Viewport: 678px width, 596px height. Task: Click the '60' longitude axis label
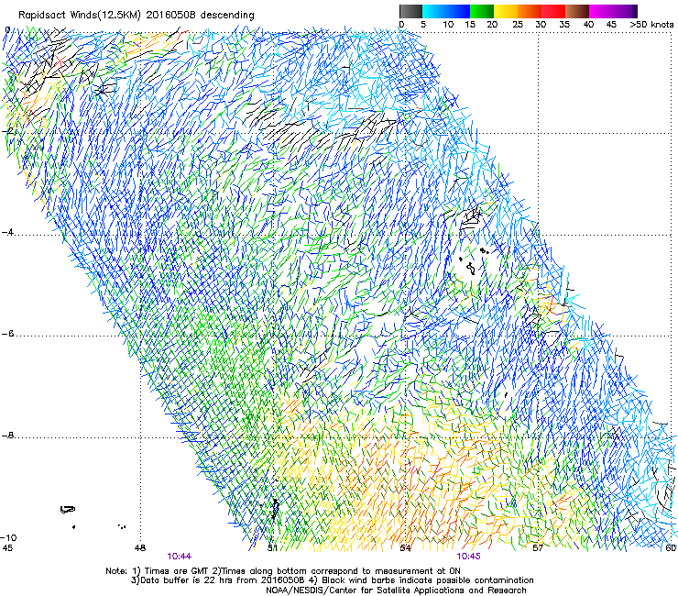671,548
